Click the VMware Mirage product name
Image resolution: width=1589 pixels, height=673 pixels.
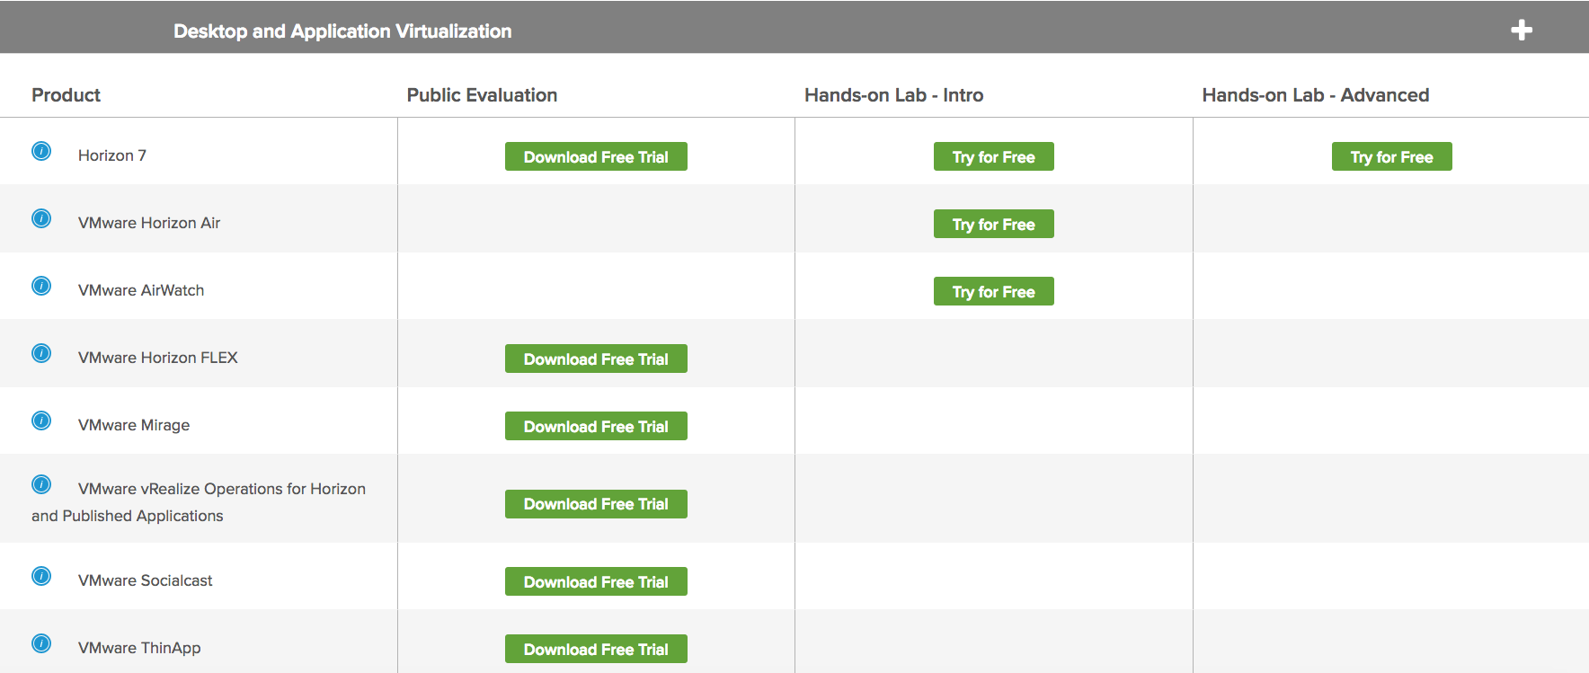(134, 425)
